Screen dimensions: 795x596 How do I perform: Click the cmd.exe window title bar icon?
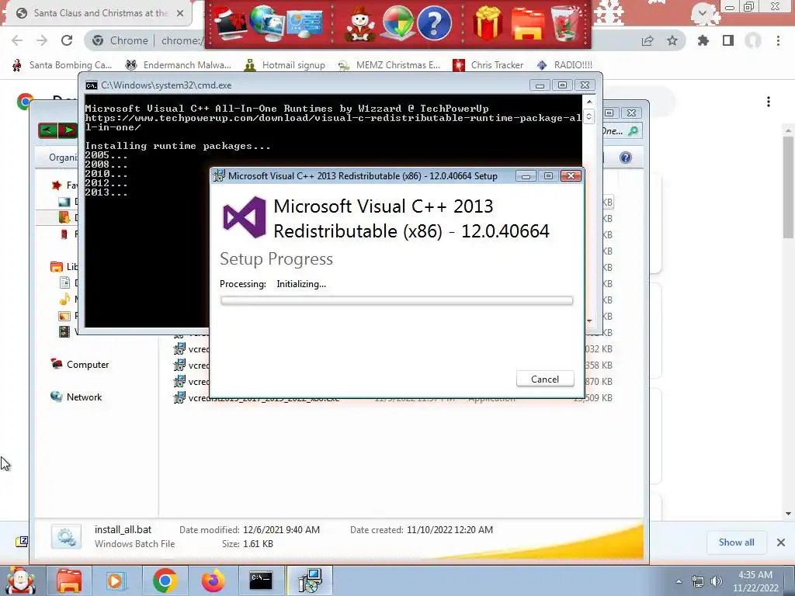[92, 85]
